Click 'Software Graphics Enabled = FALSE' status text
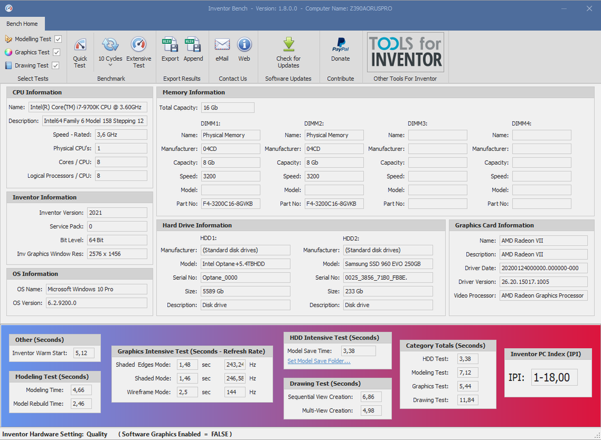 coord(175,434)
